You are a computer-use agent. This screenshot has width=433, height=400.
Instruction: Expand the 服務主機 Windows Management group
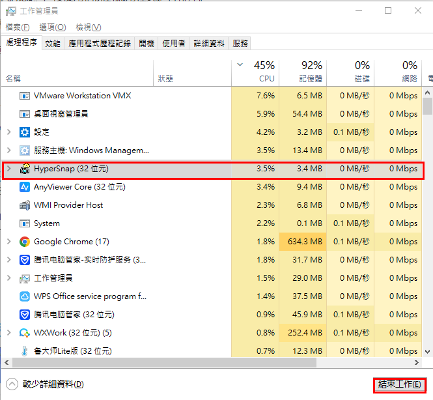coord(9,150)
